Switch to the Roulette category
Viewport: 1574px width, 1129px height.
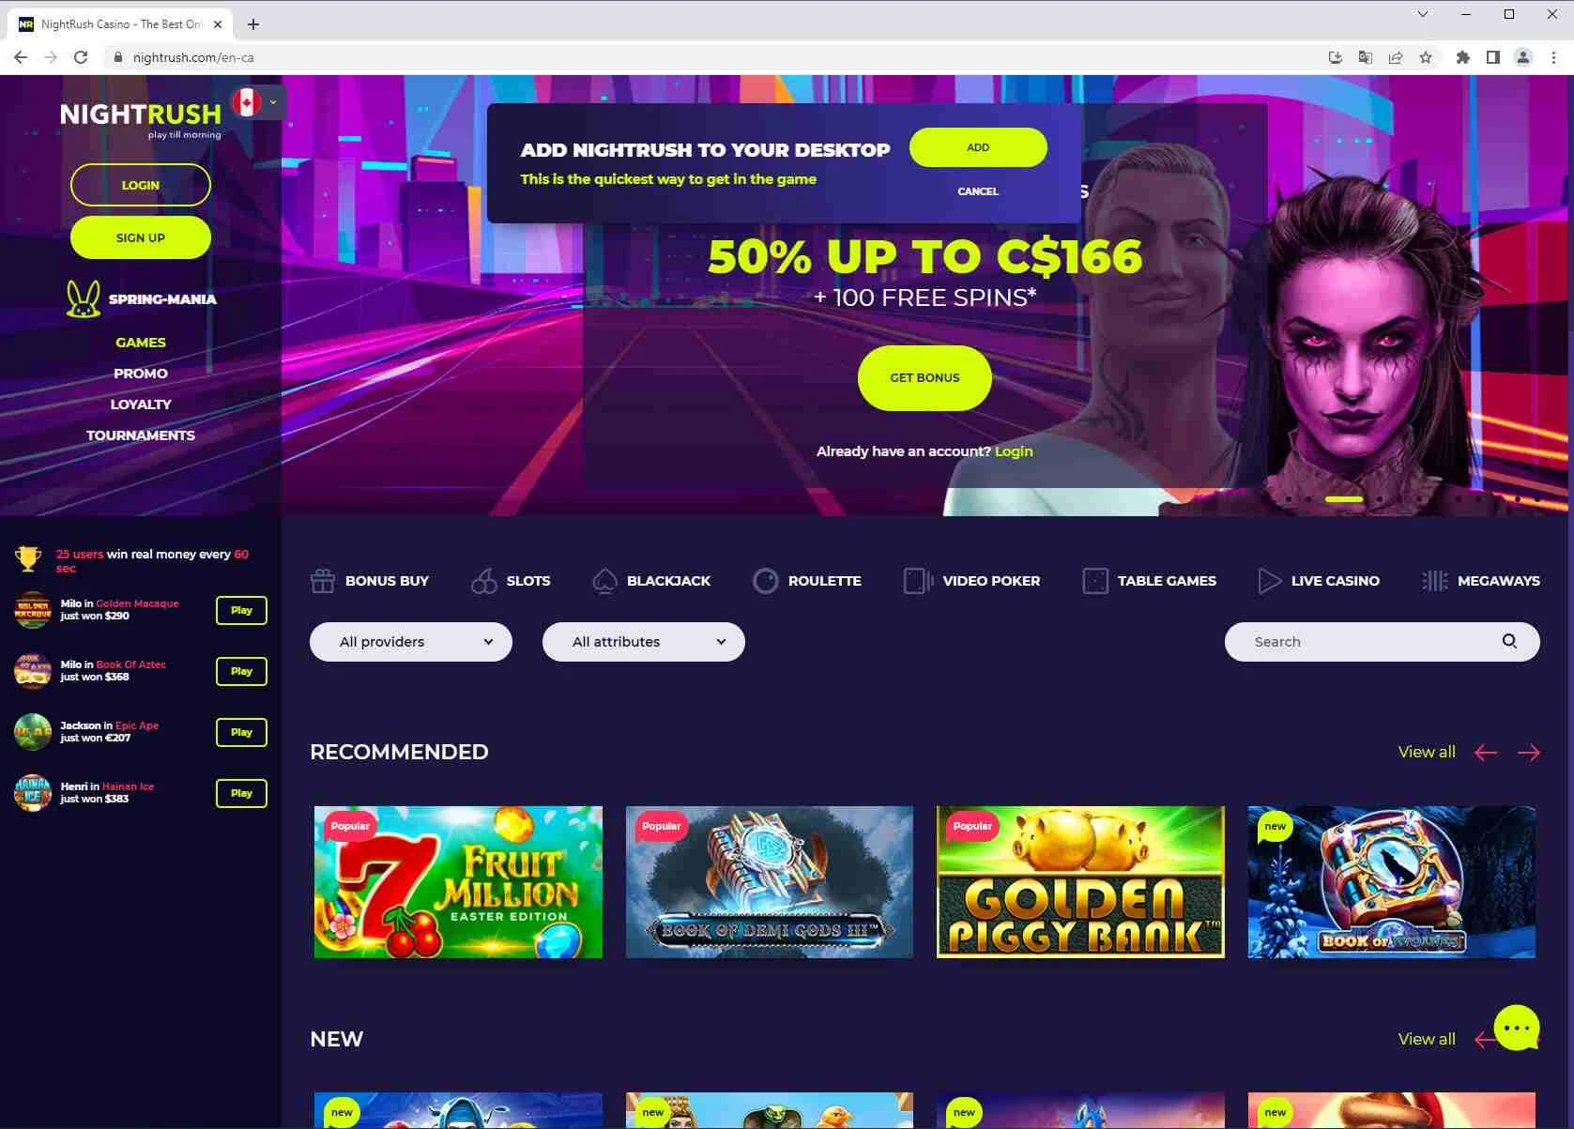807,581
